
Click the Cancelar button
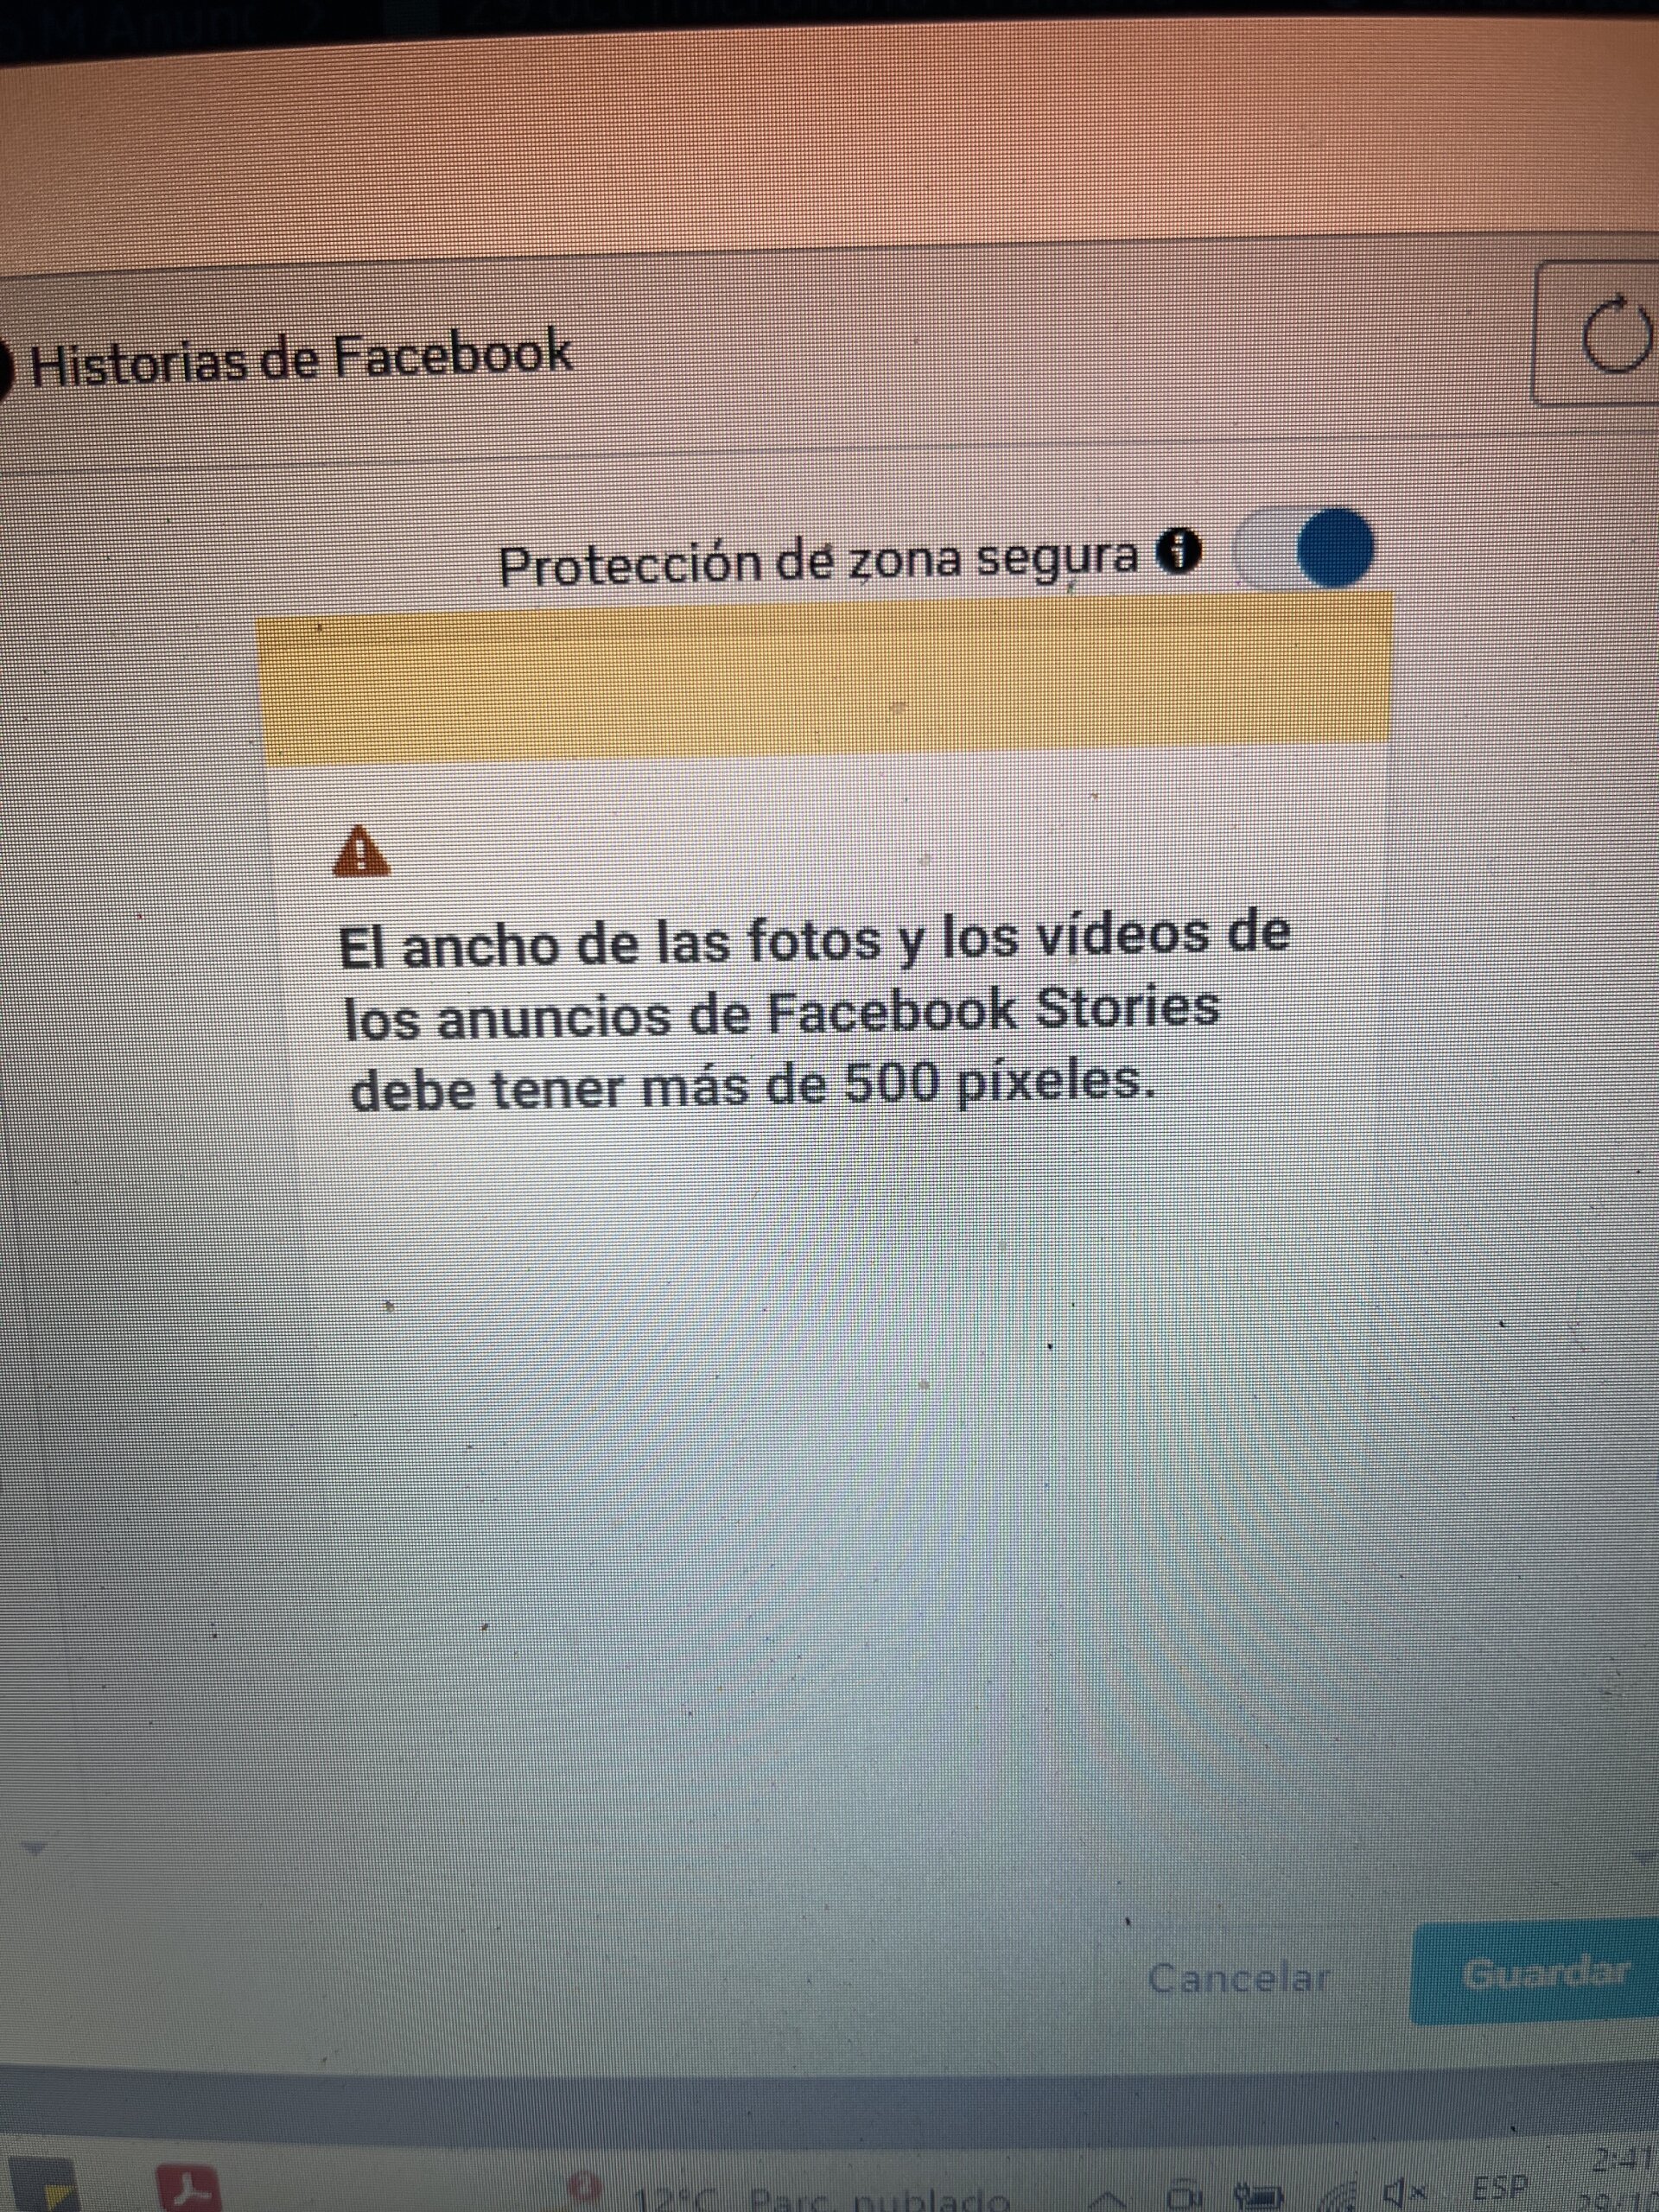pos(1238,1977)
